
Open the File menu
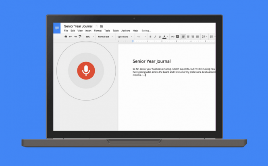[66, 31]
